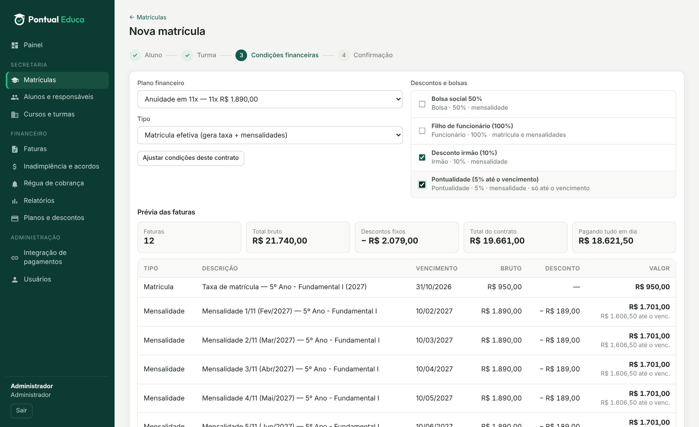Image resolution: width=699 pixels, height=427 pixels.
Task: Select the Mensalidade 1/11 (Fev/2027) description
Action: [289, 311]
